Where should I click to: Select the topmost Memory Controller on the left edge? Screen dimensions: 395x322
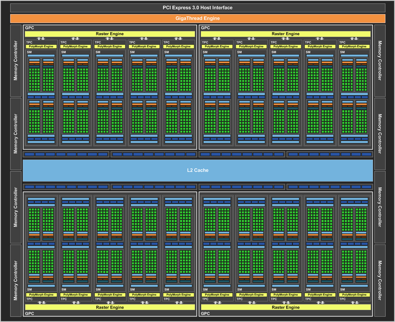coord(15,61)
